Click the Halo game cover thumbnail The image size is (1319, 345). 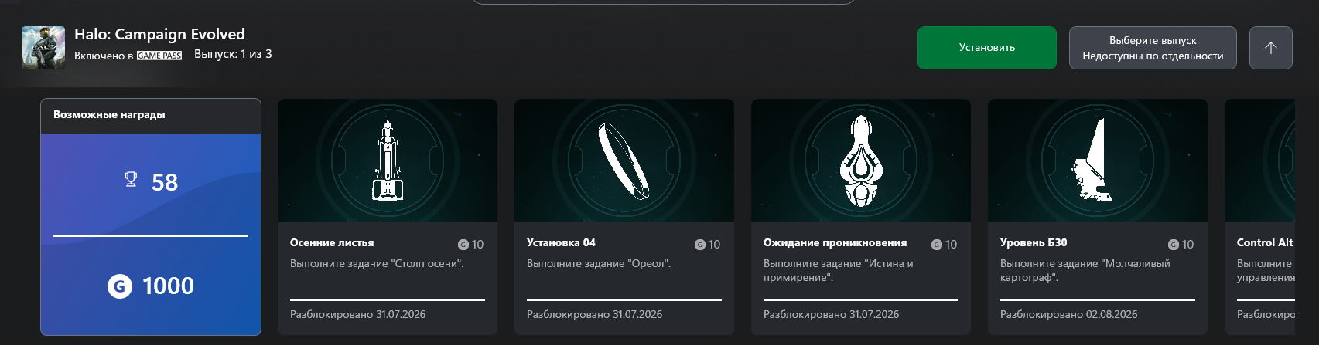coord(43,48)
